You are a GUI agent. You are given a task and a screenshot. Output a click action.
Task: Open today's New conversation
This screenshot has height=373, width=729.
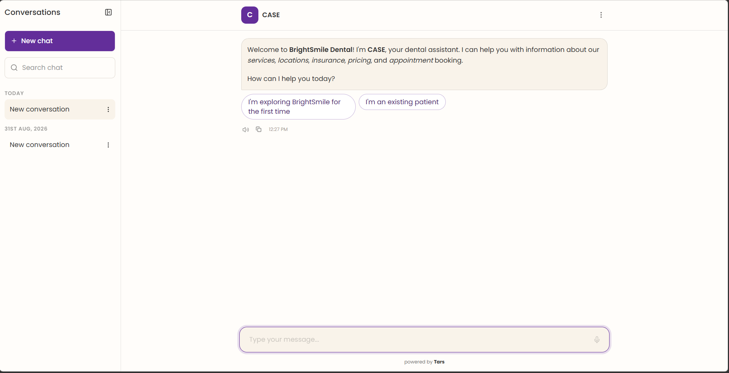click(x=60, y=109)
